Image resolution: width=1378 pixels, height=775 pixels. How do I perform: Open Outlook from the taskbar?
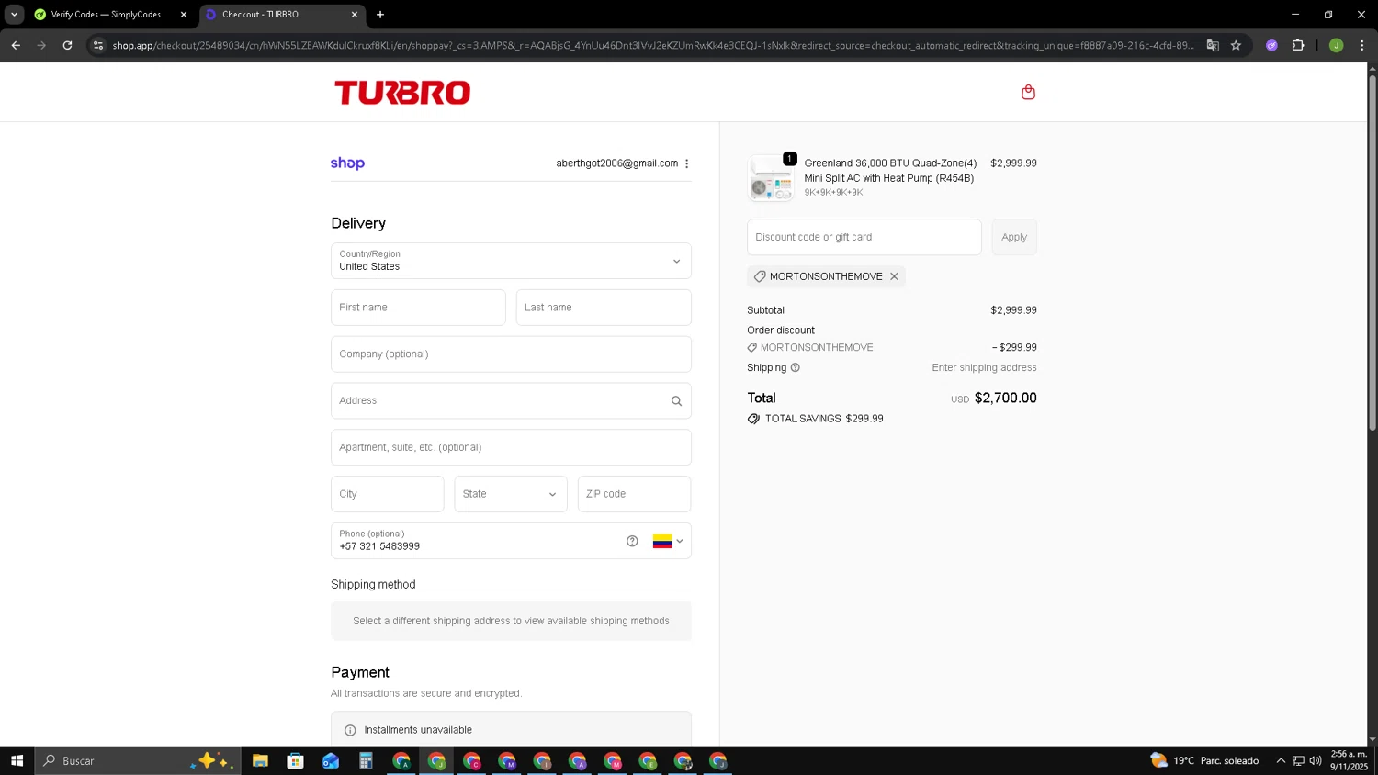331,760
